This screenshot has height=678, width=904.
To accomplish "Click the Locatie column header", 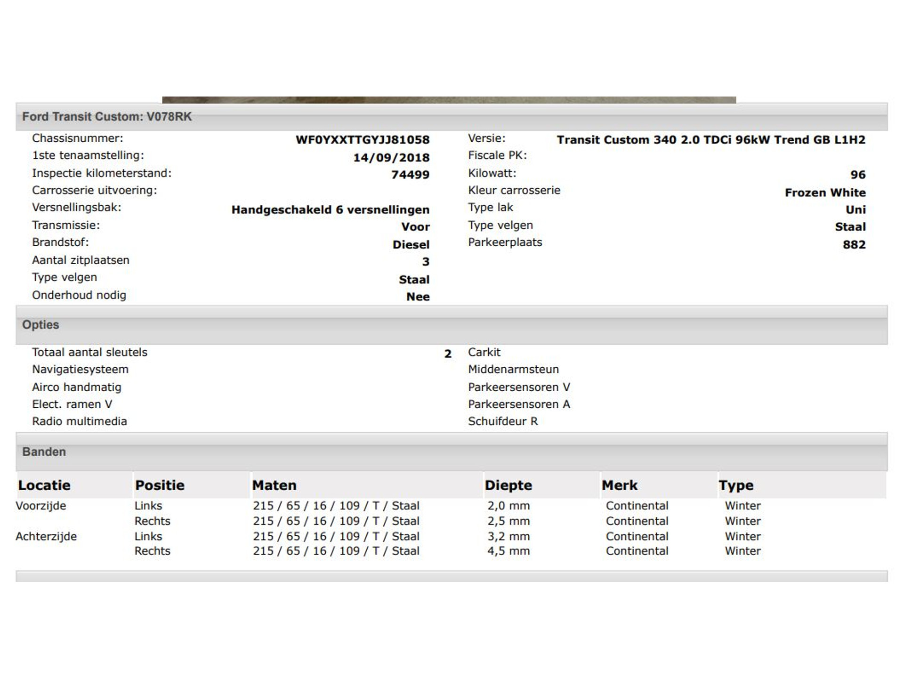I will 44,485.
